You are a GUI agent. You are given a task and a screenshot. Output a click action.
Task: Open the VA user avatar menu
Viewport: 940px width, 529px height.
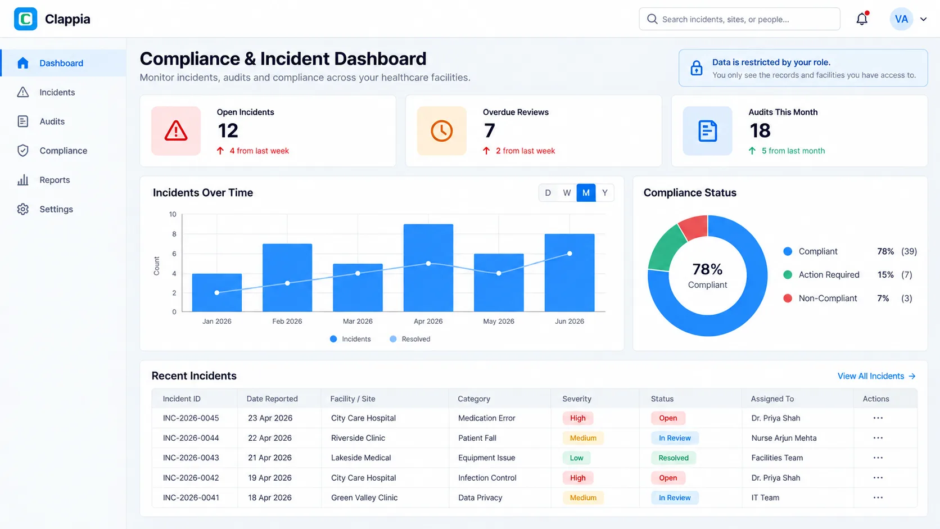pos(901,19)
